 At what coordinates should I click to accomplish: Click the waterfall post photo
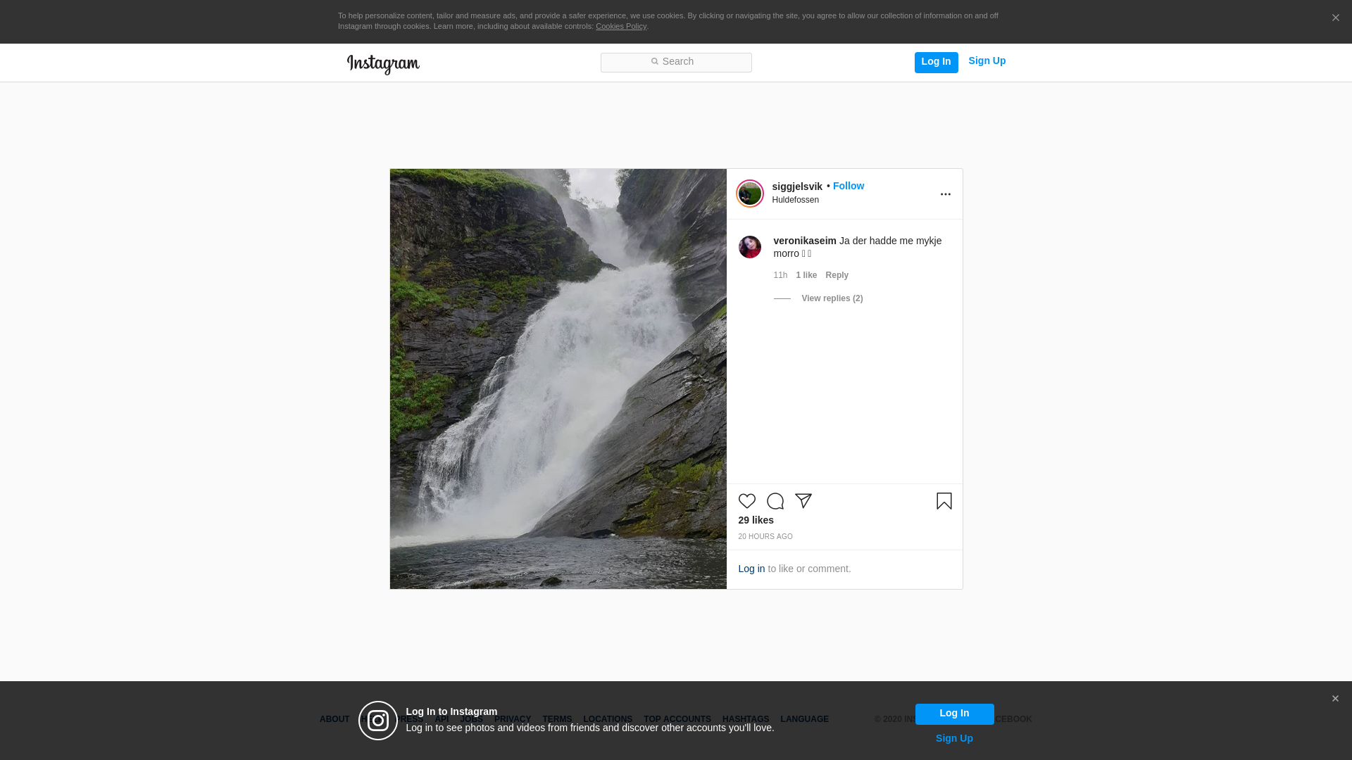tap(558, 379)
